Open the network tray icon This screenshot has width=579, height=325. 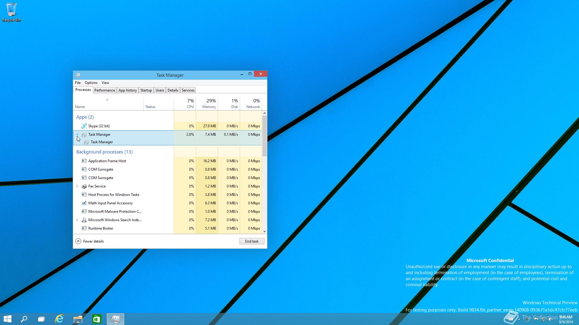point(543,319)
